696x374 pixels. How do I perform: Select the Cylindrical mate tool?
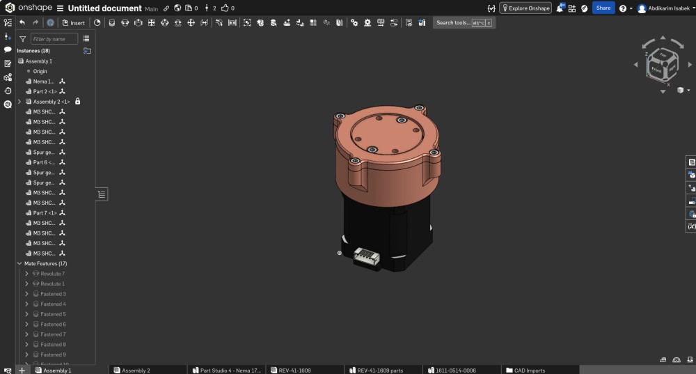(x=165, y=23)
